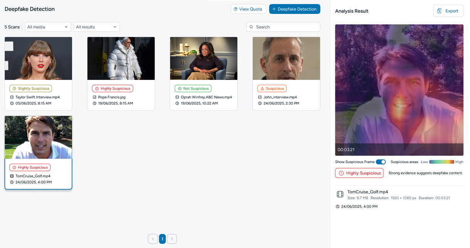Click the checkmark icon on Not Suspicious badge

click(x=179, y=89)
